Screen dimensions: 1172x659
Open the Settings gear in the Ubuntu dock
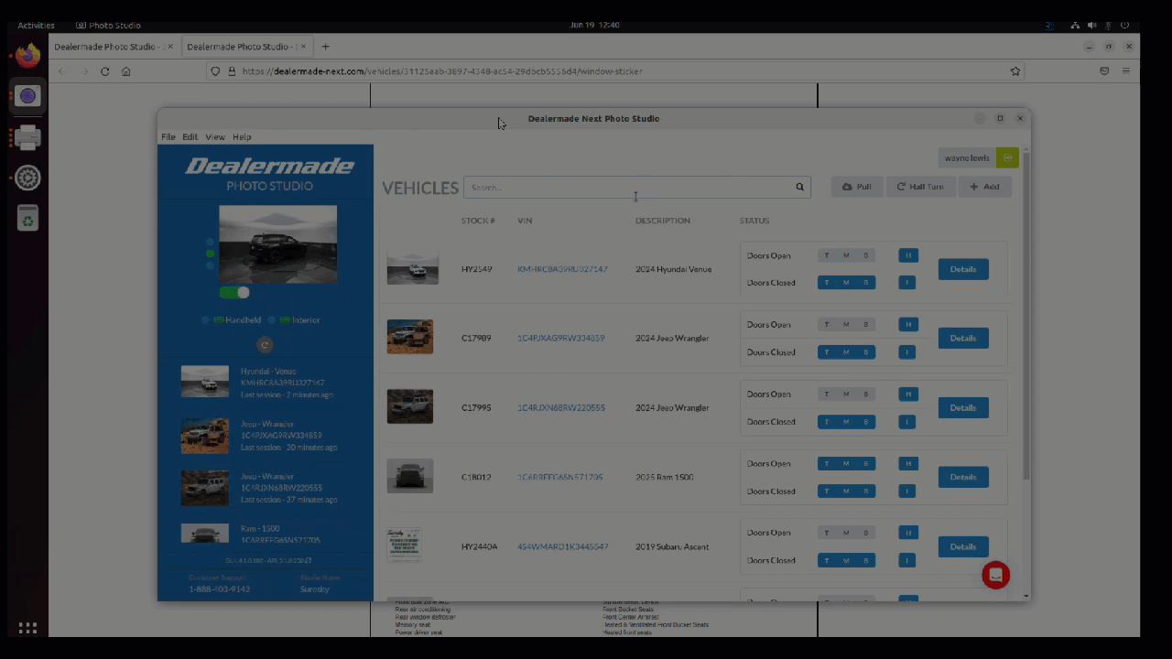tap(27, 178)
